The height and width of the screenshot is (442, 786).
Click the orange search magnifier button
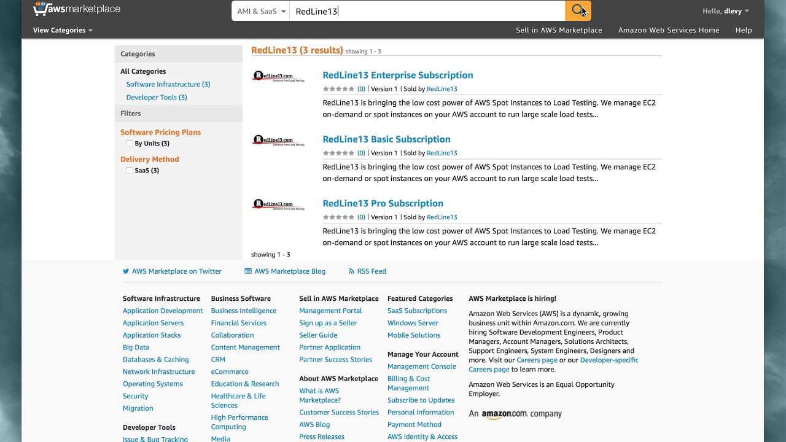click(578, 10)
